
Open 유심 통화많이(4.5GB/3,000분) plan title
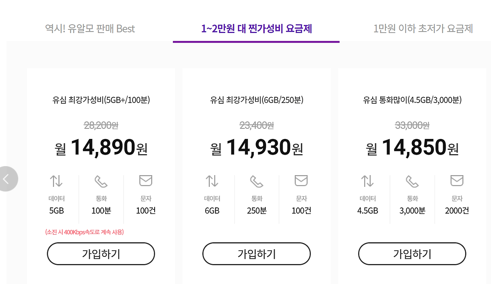tap(412, 100)
